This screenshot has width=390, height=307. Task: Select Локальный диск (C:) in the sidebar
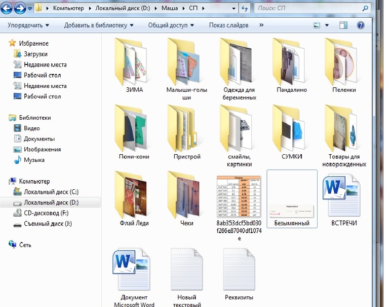click(51, 192)
